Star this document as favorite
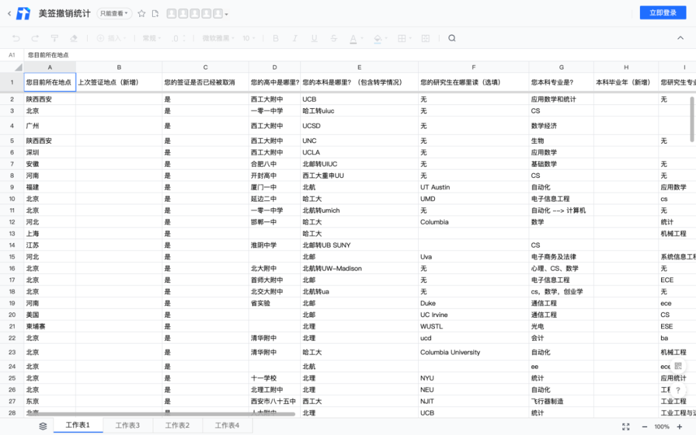Viewport: 696px width, 435px height. click(x=142, y=14)
